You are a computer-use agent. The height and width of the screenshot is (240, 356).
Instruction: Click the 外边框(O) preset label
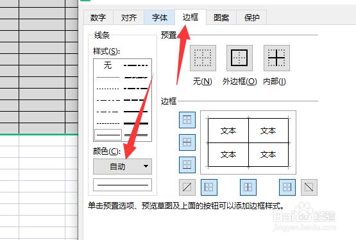(239, 81)
